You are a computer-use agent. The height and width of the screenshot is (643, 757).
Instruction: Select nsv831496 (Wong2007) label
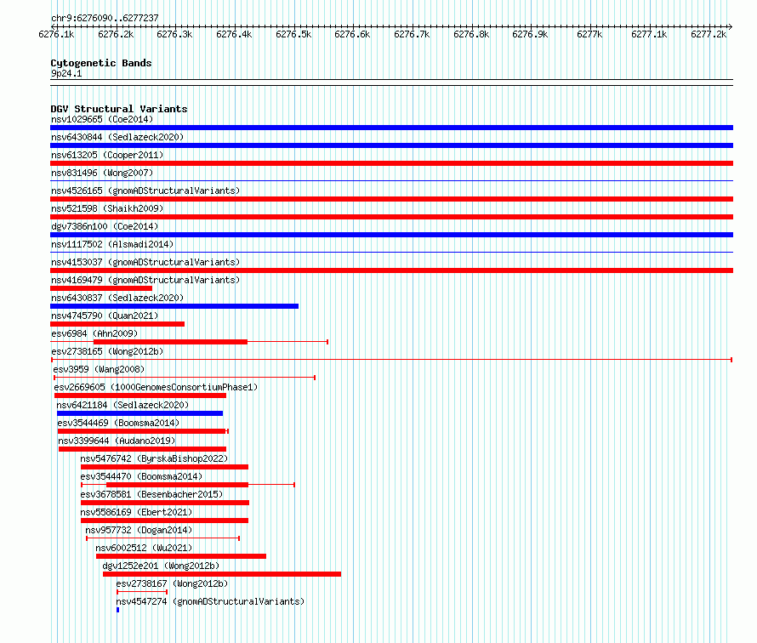coord(102,173)
